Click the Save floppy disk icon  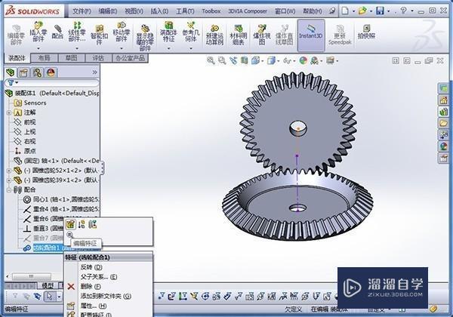click(x=380, y=11)
